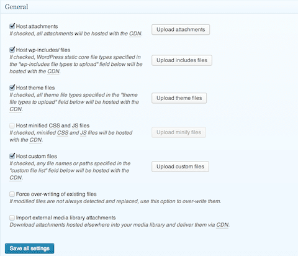Click the Upload attachments button
The width and height of the screenshot is (298, 256).
(x=181, y=30)
